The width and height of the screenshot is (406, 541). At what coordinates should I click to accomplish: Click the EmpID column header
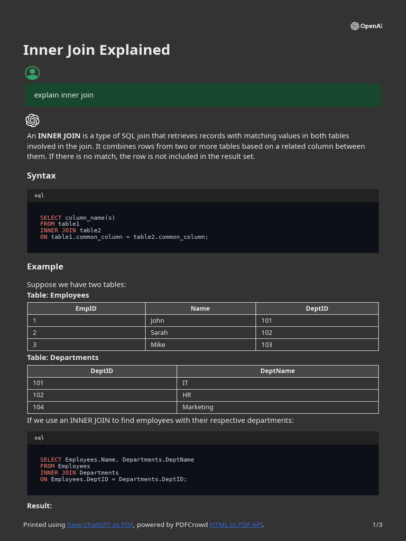point(86,309)
